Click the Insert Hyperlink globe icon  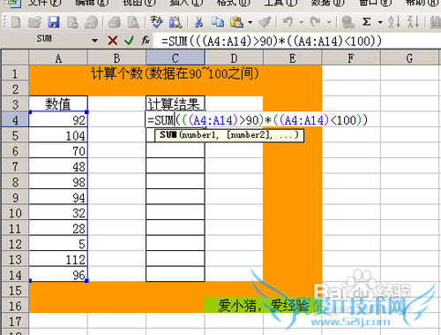pos(348,22)
